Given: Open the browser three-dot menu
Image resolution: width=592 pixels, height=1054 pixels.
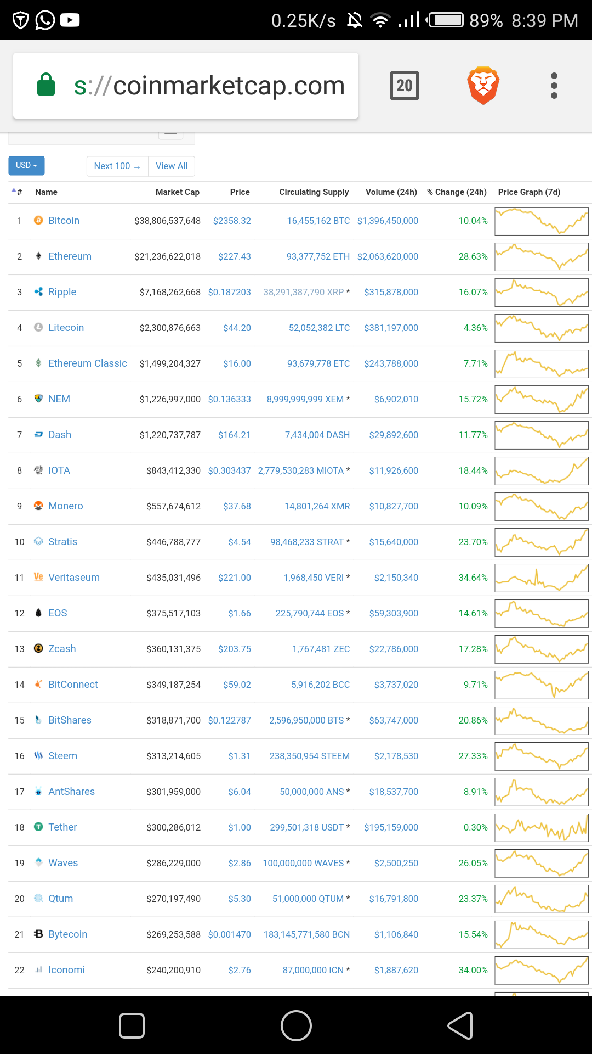Looking at the screenshot, I should click(554, 86).
